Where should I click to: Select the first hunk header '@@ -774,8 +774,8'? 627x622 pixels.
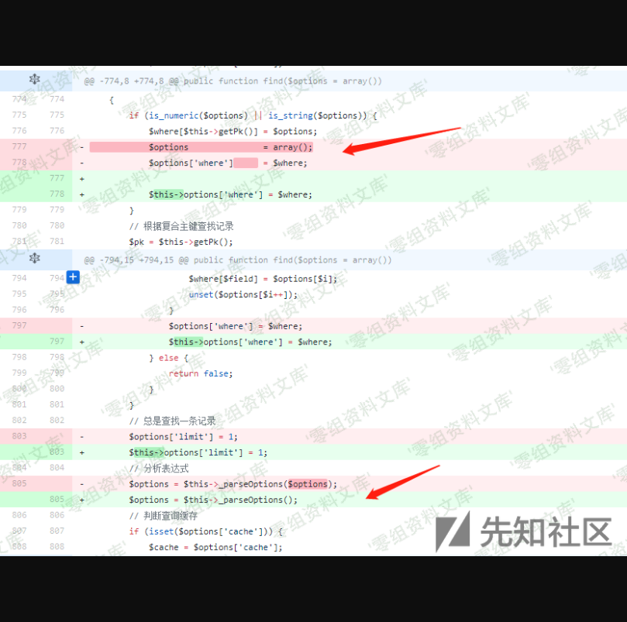233,81
